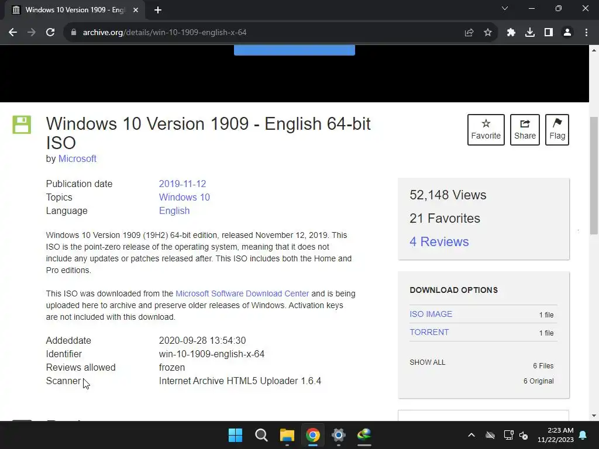Open the Chrome profile avatar
Viewport: 599px width, 449px height.
pyautogui.click(x=567, y=33)
